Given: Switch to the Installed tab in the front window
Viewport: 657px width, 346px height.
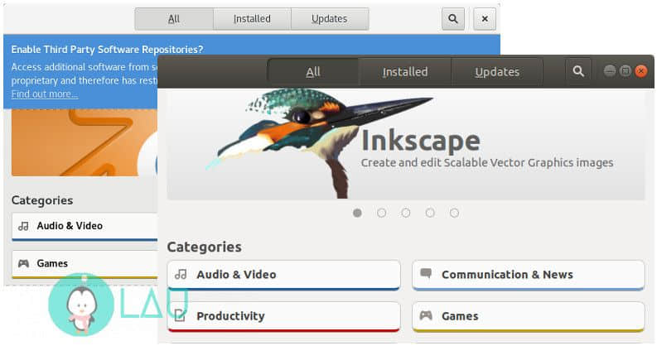Looking at the screenshot, I should [x=405, y=72].
